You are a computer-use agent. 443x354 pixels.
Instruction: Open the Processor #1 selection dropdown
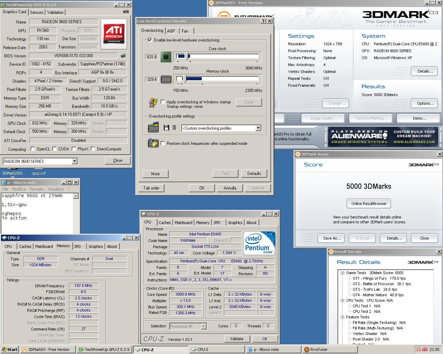[204, 326]
